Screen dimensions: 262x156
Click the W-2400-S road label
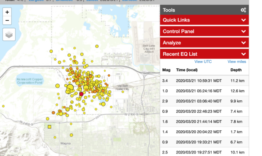coord(26,123)
